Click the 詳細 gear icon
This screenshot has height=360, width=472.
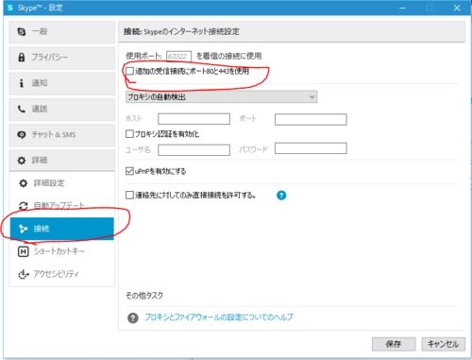(22, 161)
